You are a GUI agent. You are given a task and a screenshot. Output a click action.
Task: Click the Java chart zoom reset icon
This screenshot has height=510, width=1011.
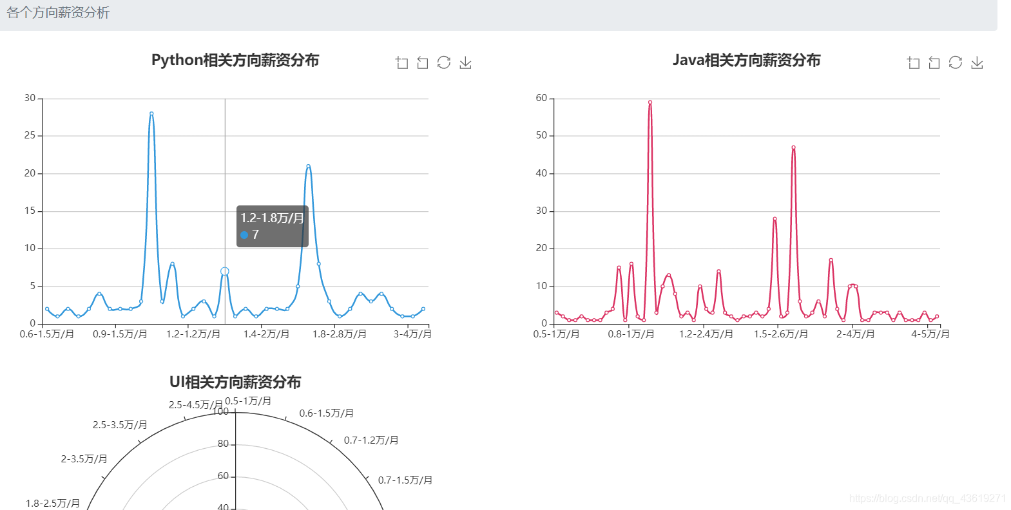[934, 62]
